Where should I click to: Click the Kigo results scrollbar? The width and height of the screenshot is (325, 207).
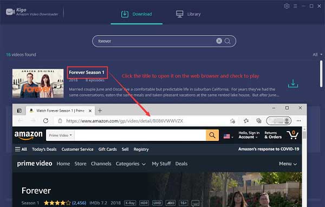coord(321,74)
